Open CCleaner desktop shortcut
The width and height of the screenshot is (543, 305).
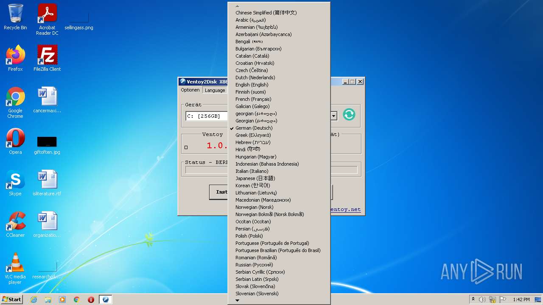(x=15, y=225)
